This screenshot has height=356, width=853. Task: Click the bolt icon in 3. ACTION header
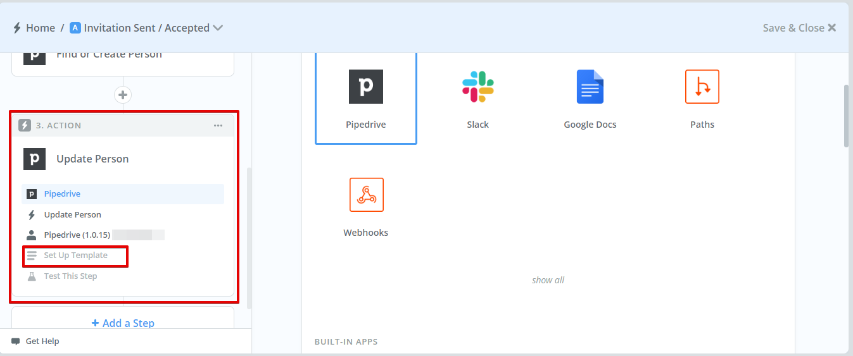pos(25,125)
